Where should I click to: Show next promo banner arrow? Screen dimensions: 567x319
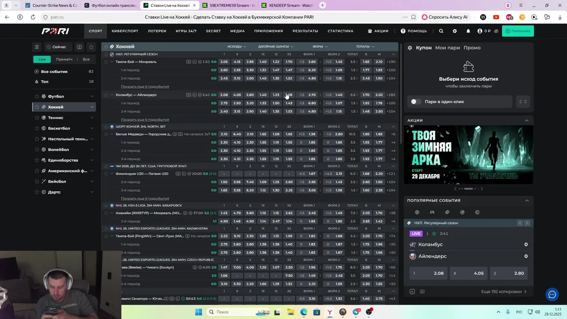(482, 189)
